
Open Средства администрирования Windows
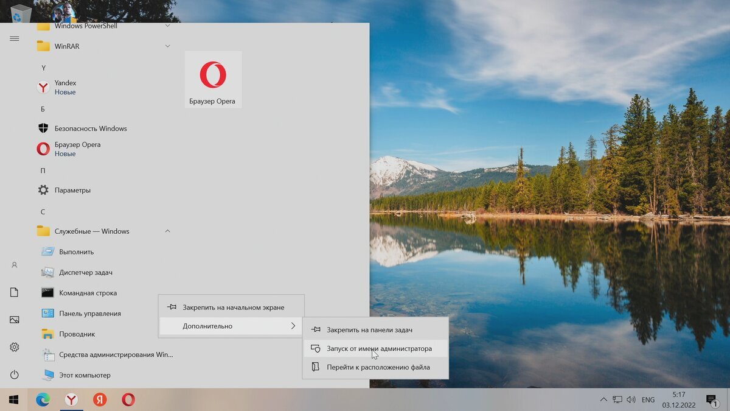click(x=103, y=354)
